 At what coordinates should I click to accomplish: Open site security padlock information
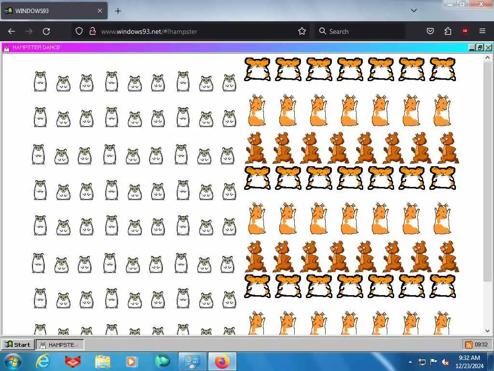tap(92, 31)
